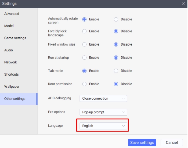Open the Shortcuts tab
Viewport: 188px width, 148px height.
tap(12, 75)
